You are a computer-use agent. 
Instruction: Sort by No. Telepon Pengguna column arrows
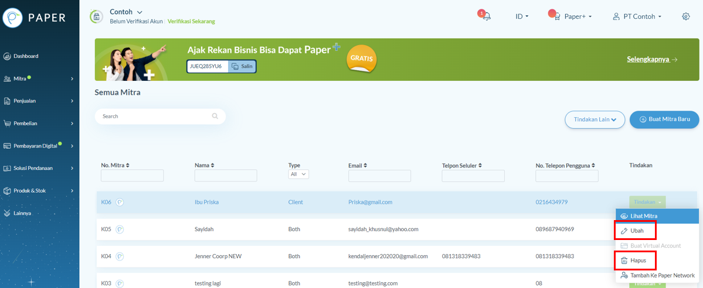click(x=595, y=165)
